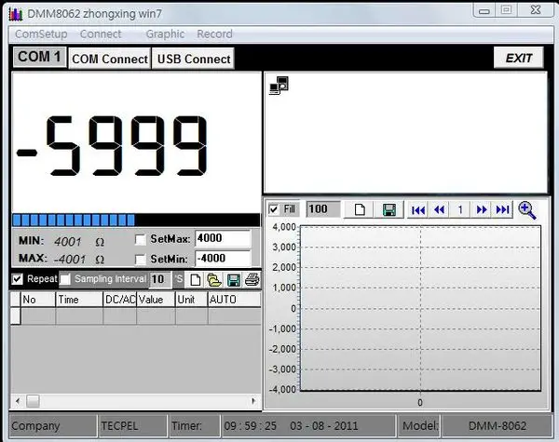This screenshot has height=442, width=559.
Task: Open the Record menu
Action: point(214,33)
